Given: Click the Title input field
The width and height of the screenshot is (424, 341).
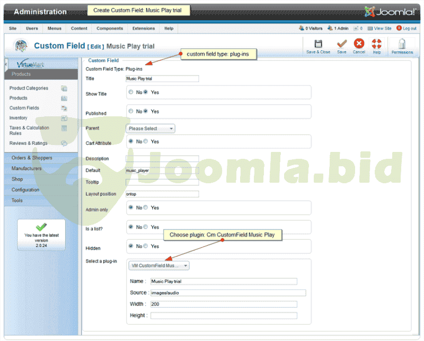Looking at the screenshot, I should coord(162,79).
